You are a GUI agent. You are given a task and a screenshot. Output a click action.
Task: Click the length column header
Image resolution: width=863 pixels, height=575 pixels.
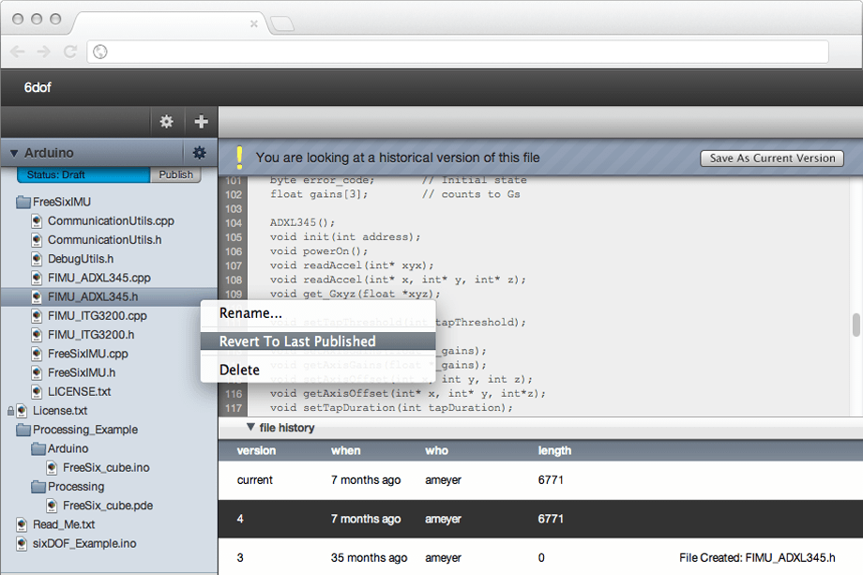point(554,450)
